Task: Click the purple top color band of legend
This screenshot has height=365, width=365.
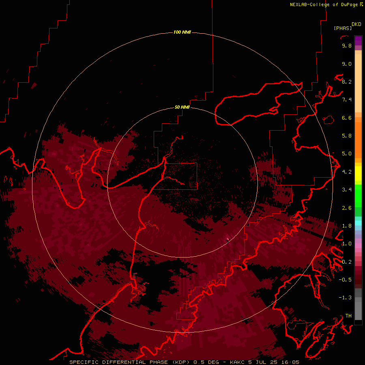Action: coord(358,41)
